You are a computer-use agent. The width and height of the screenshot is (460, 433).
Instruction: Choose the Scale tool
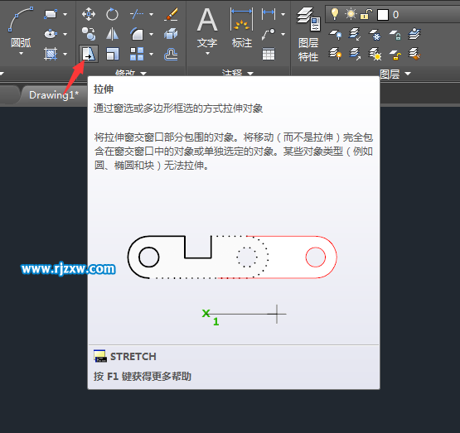click(x=112, y=54)
